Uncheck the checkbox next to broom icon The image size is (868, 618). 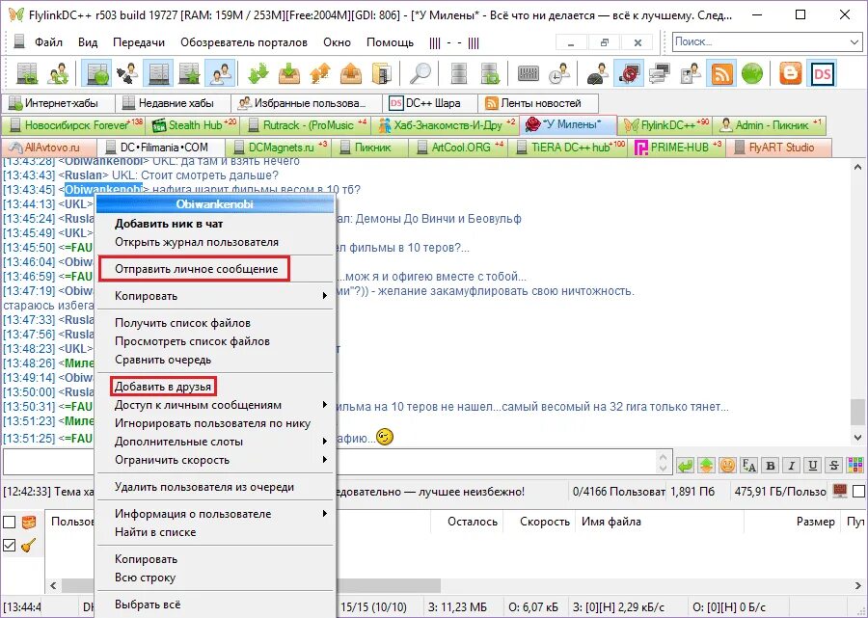[x=10, y=545]
